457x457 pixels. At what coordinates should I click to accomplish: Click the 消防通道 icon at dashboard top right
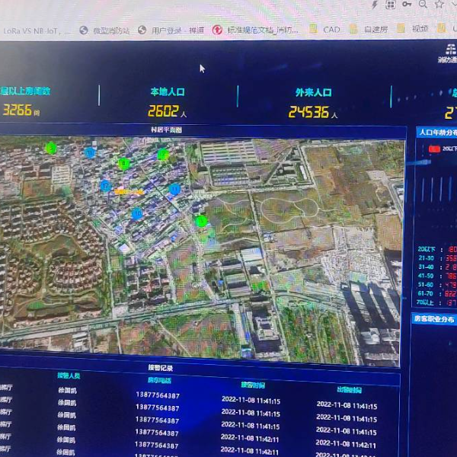(x=449, y=53)
